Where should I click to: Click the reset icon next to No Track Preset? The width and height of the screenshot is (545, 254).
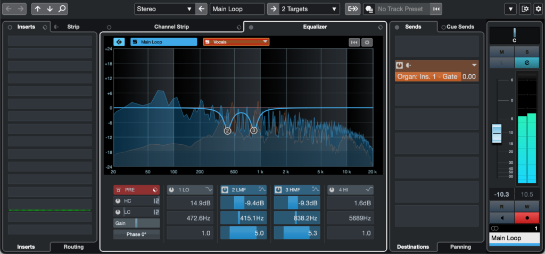436,9
